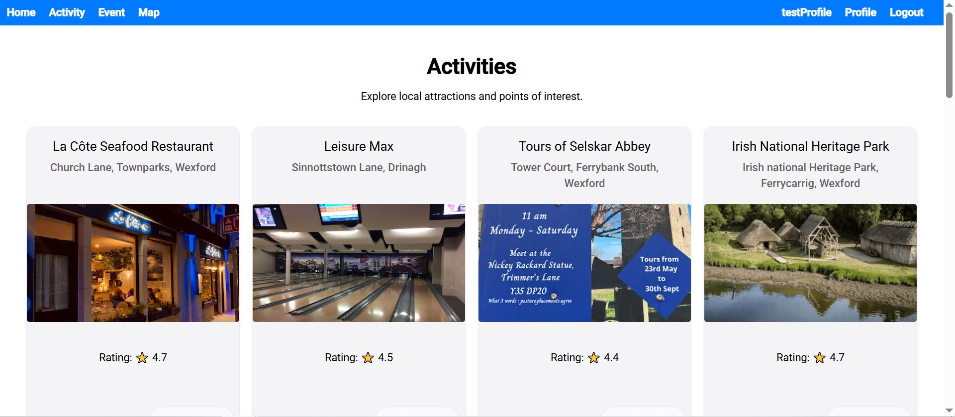The height and width of the screenshot is (417, 955).
Task: Open the Event page from navbar
Action: [x=111, y=12]
